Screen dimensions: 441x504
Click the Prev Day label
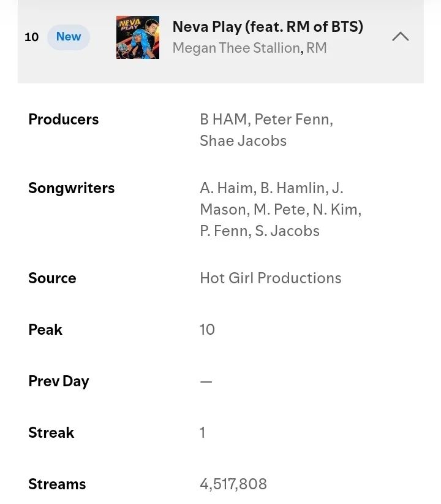point(59,381)
